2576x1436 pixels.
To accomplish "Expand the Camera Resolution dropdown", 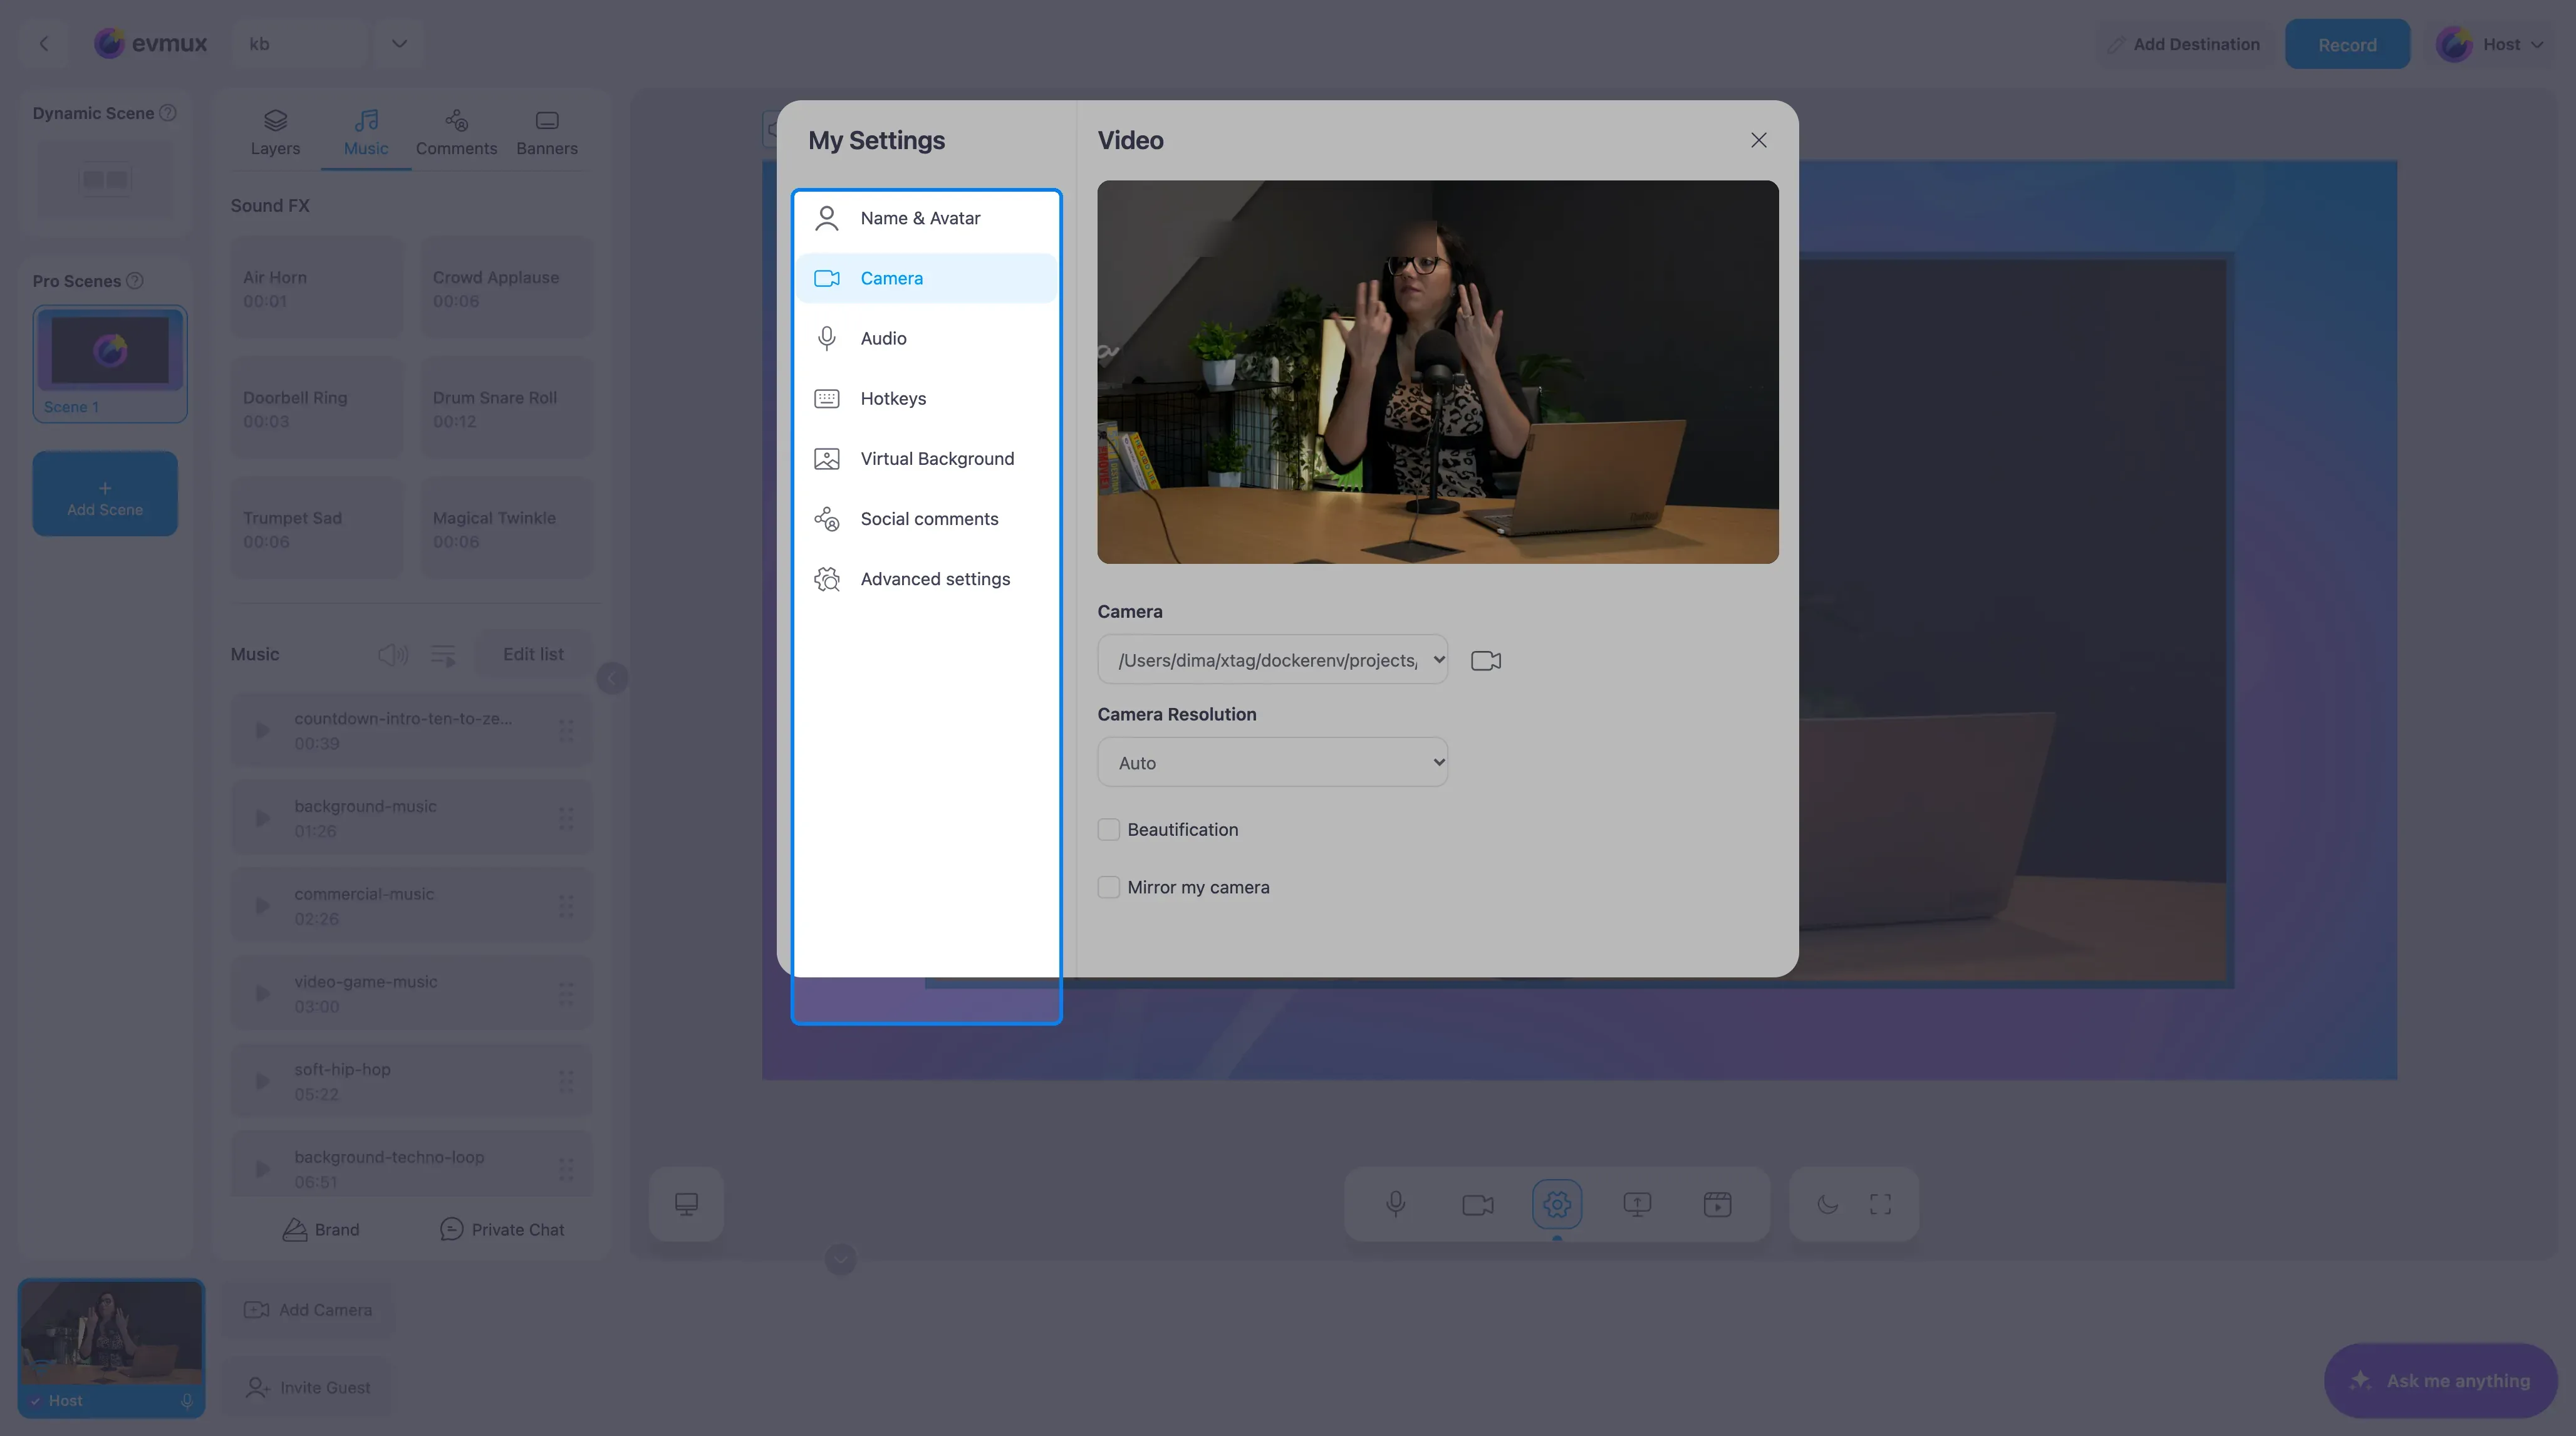I will pos(1272,762).
